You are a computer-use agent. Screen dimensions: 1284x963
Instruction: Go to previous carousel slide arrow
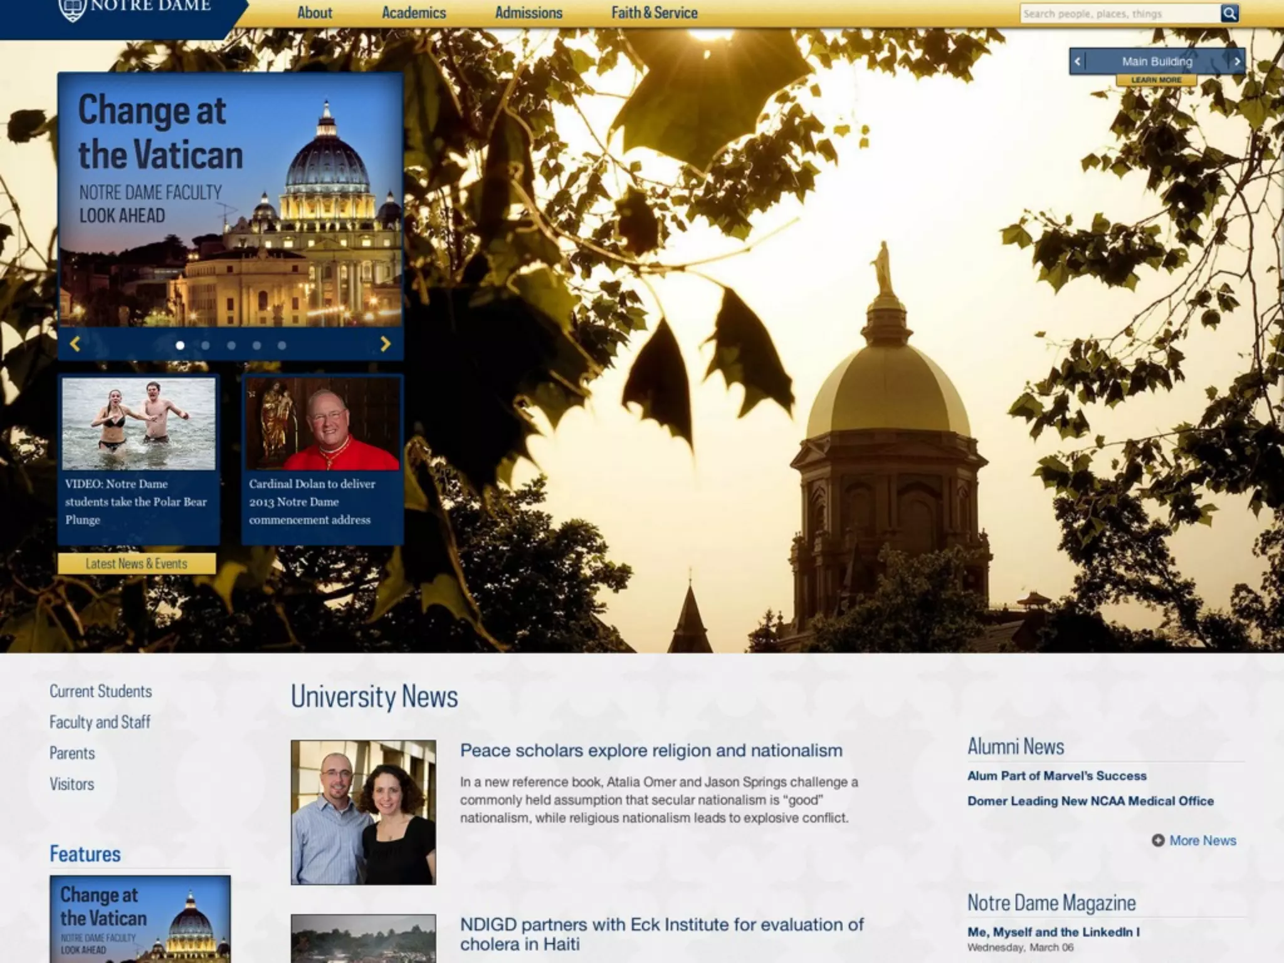click(75, 344)
